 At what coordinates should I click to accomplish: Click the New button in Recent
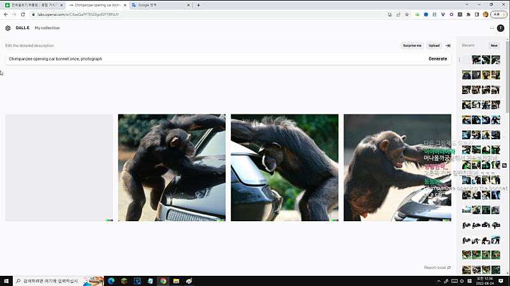click(x=493, y=46)
